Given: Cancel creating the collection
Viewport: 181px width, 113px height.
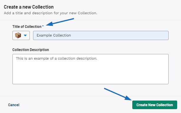Looking at the screenshot, I should pyautogui.click(x=14, y=105).
